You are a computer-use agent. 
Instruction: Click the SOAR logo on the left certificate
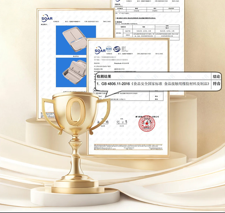(x=47, y=18)
